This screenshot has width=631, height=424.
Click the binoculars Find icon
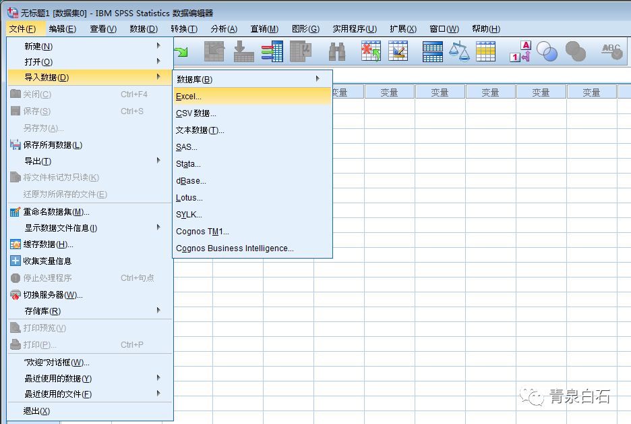pyautogui.click(x=337, y=51)
